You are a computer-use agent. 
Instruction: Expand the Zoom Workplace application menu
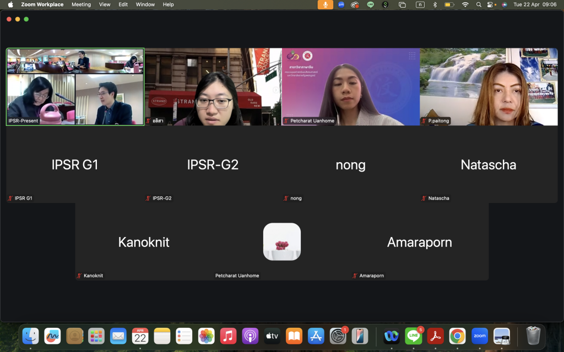coord(42,4)
